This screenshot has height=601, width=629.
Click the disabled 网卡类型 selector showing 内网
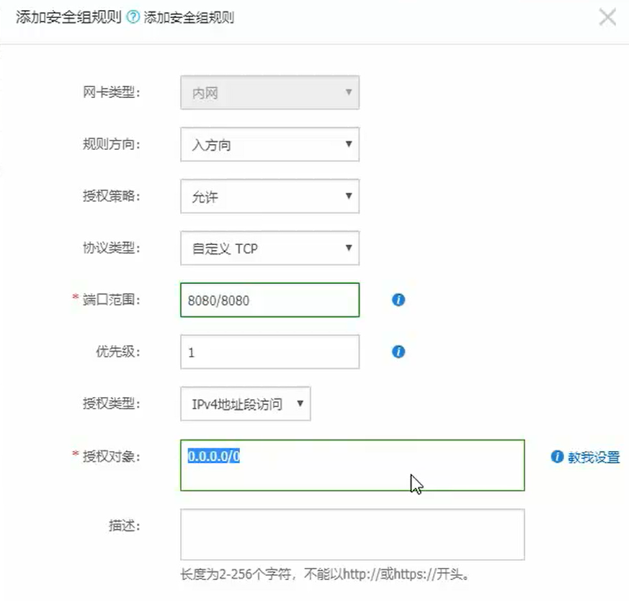tap(269, 92)
